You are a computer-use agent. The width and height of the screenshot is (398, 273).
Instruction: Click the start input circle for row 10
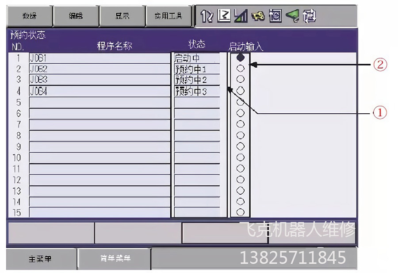pyautogui.click(x=241, y=158)
